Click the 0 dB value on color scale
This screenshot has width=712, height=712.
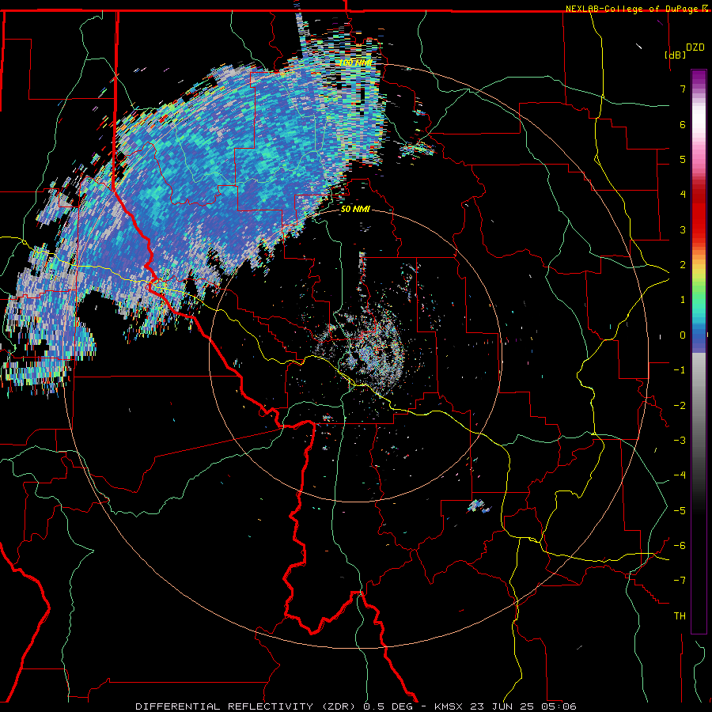[x=683, y=335]
